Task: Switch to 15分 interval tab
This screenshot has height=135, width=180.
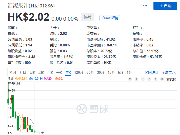Action: pyautogui.click(x=111, y=72)
